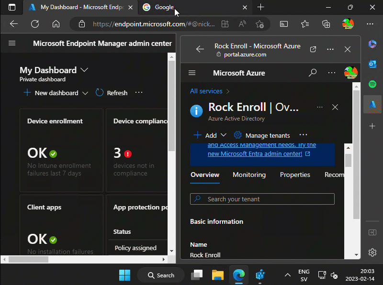
Task: Toggle the Azure portal hamburger menu
Action: click(191, 73)
